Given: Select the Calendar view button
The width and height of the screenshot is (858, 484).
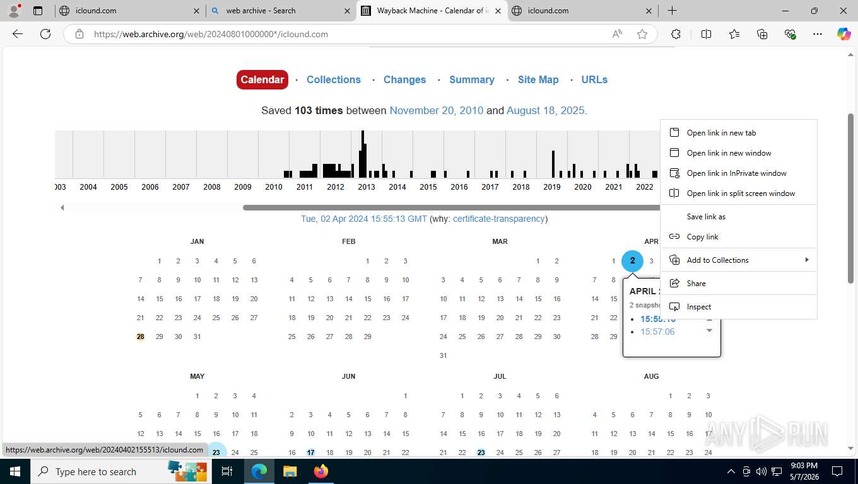Looking at the screenshot, I should [262, 79].
